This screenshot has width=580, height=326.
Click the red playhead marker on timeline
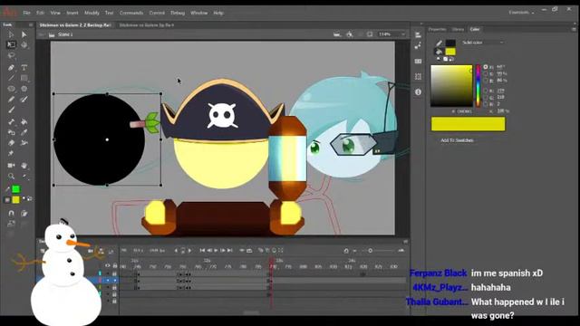pos(272,262)
